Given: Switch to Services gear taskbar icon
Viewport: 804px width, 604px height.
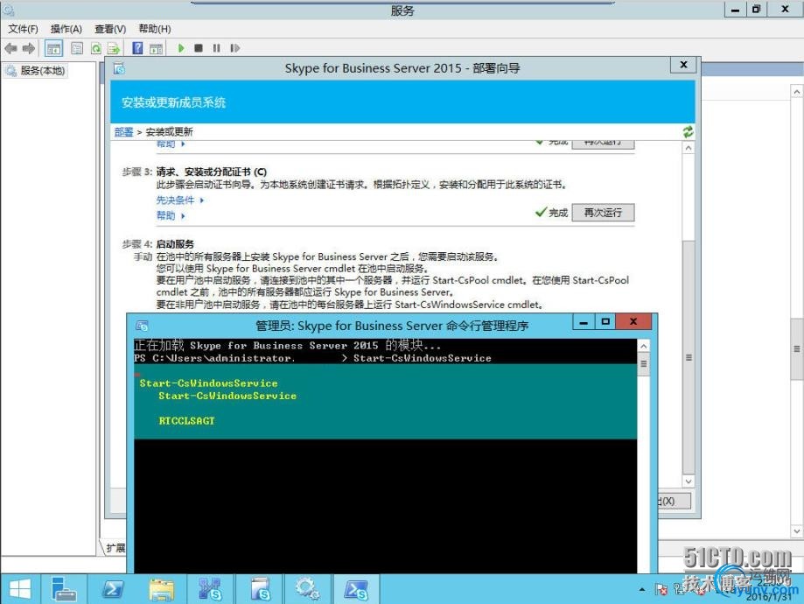Looking at the screenshot, I should pyautogui.click(x=308, y=589).
